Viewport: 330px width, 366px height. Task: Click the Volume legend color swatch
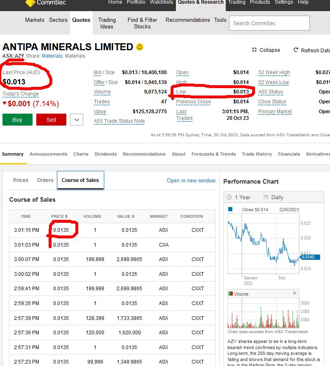coord(231,294)
